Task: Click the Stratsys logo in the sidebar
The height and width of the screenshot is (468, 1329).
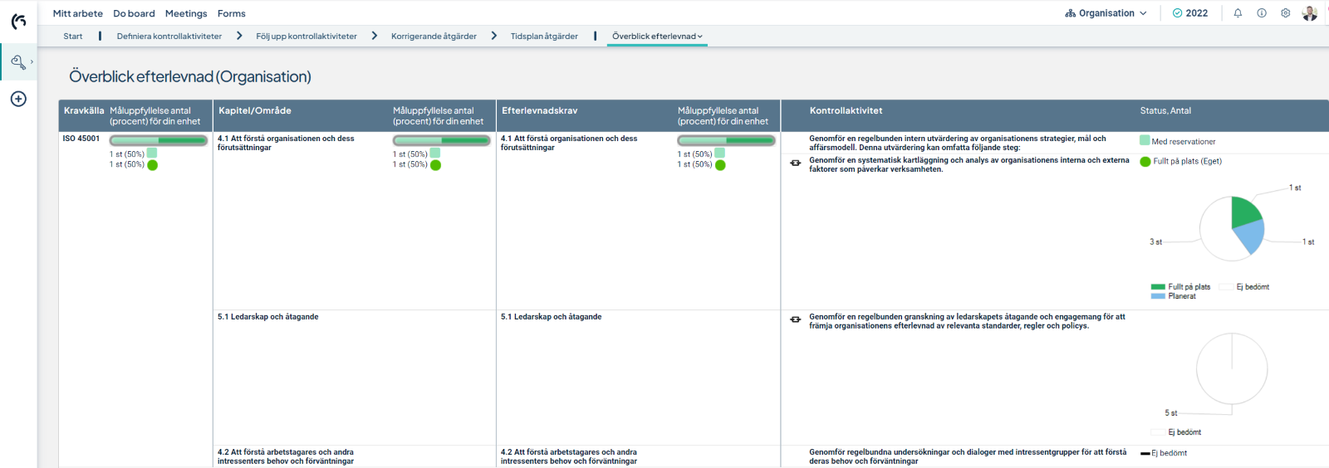Action: coord(18,22)
